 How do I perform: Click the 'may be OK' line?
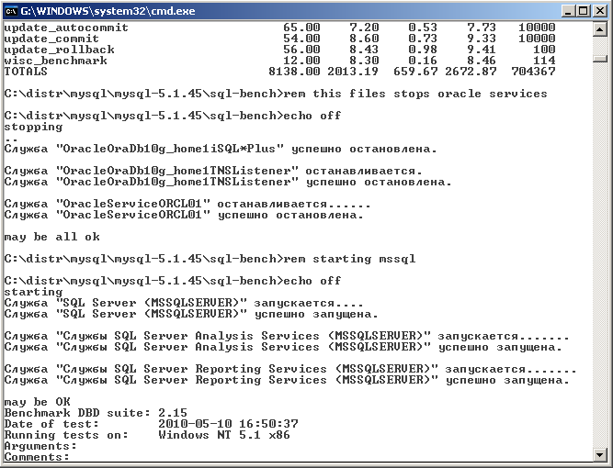[x=37, y=402]
